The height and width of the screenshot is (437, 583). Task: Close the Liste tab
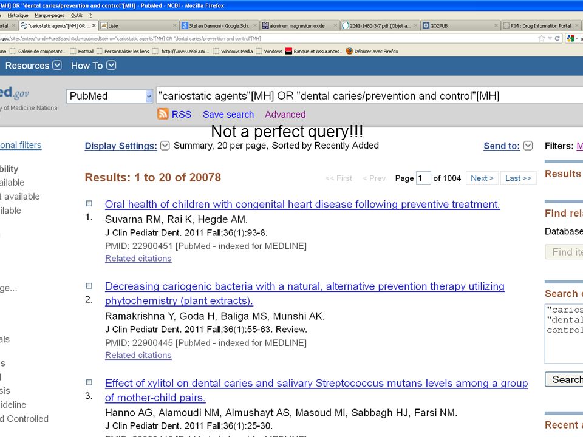coord(175,25)
